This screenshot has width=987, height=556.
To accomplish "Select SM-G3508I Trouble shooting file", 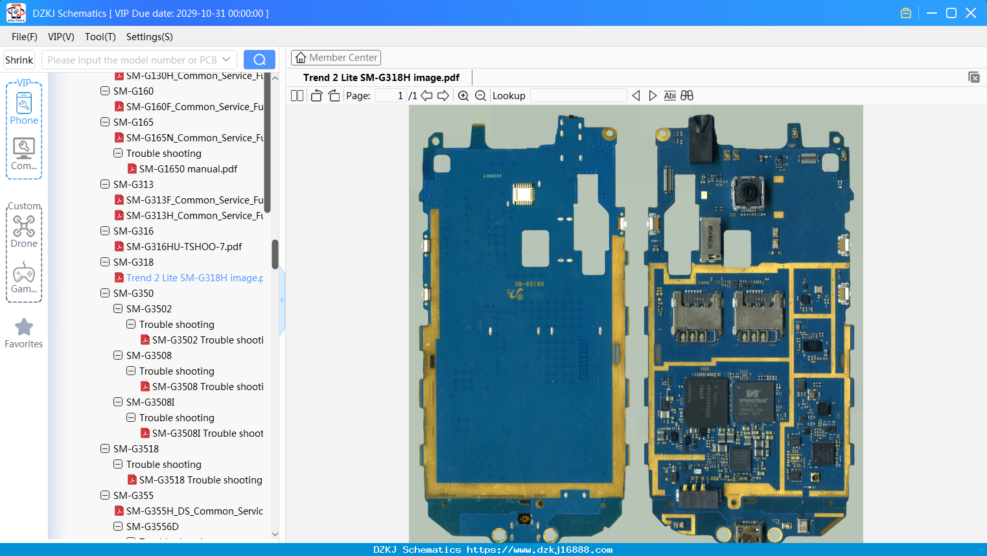I will point(202,433).
